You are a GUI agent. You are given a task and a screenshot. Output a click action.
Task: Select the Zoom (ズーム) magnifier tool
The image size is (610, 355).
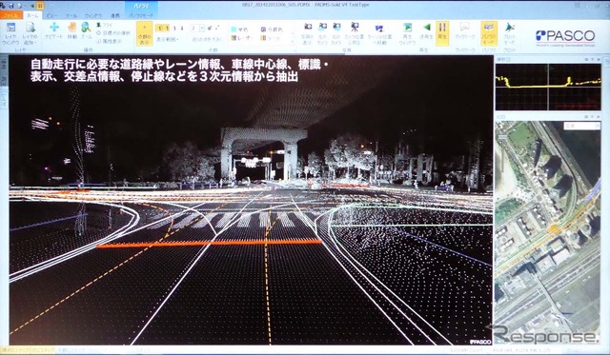tap(86, 30)
